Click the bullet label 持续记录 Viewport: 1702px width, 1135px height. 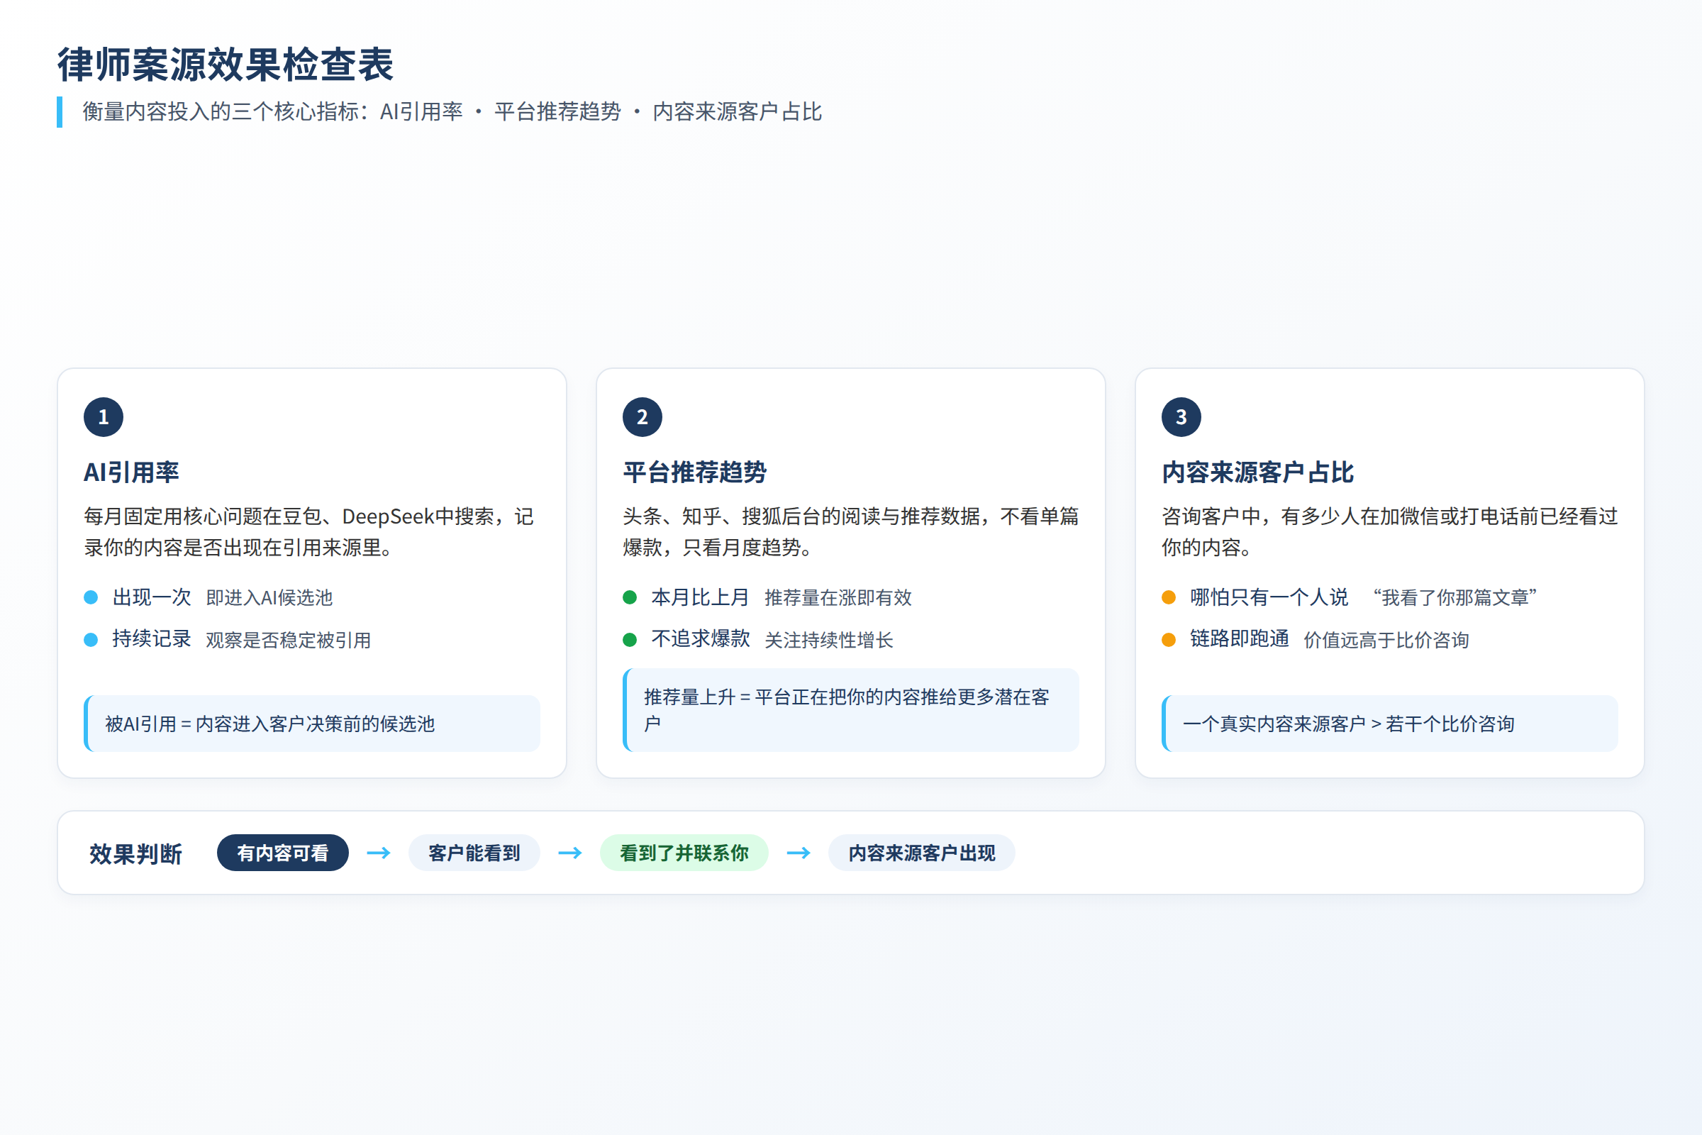pyautogui.click(x=152, y=639)
